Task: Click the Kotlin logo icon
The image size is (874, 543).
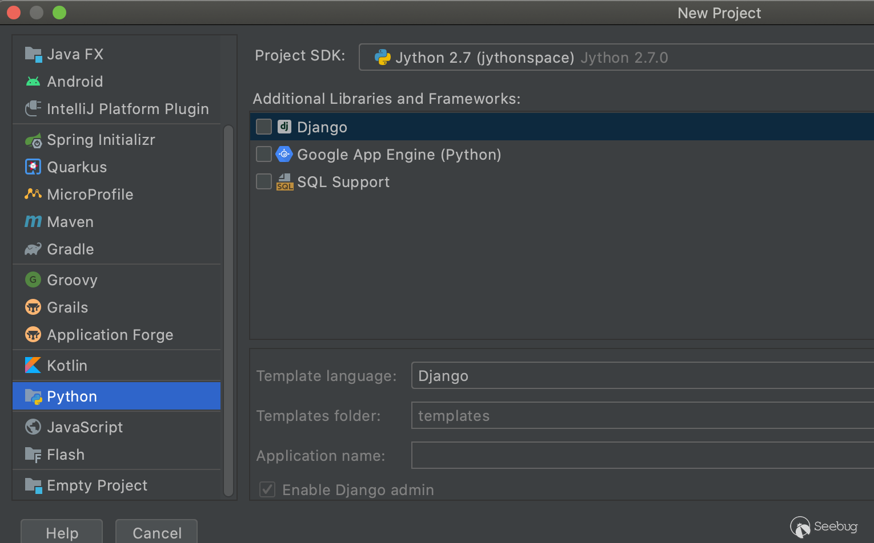Action: tap(33, 366)
